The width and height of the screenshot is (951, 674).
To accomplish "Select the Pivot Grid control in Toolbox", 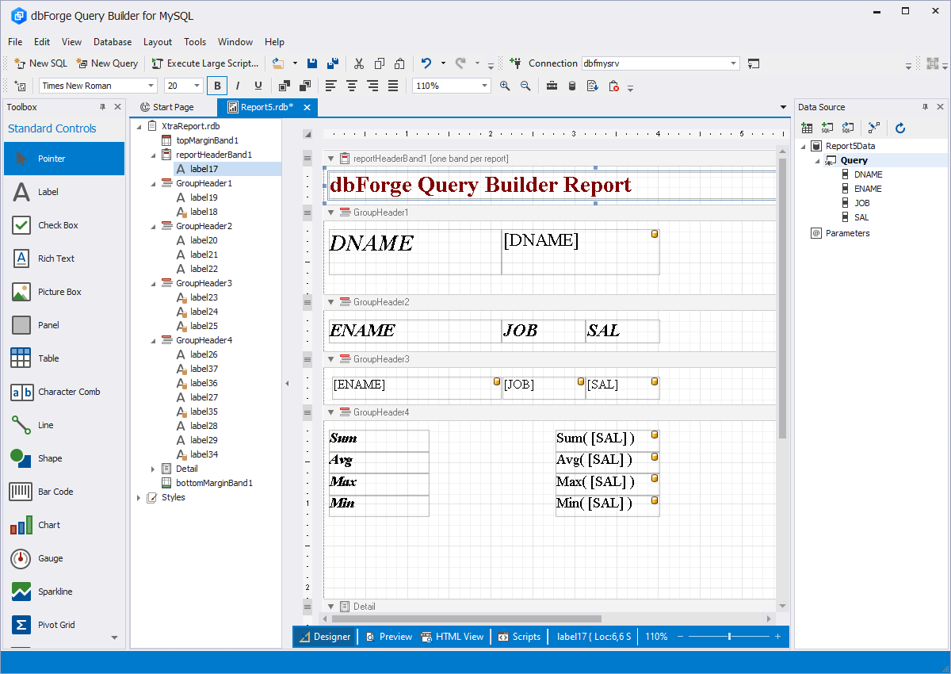I will (x=64, y=625).
